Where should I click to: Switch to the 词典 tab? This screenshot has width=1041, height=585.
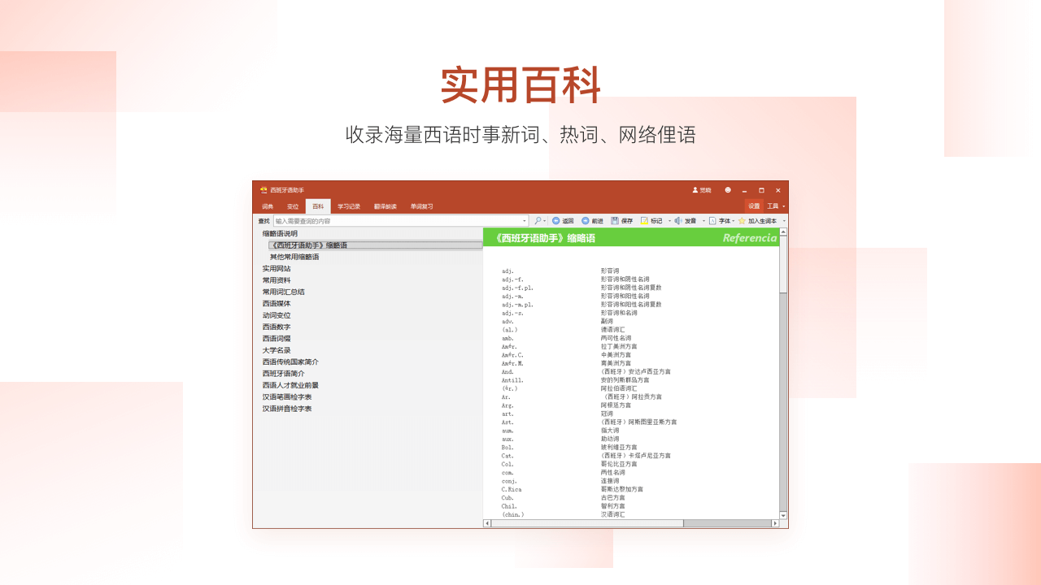(x=268, y=206)
